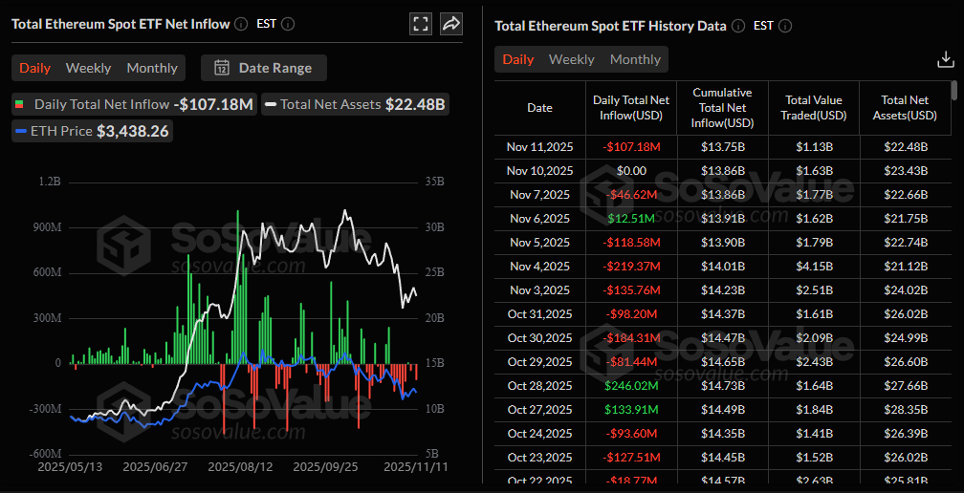964x493 pixels.
Task: Switch chart to Weekly view
Action: (88, 68)
